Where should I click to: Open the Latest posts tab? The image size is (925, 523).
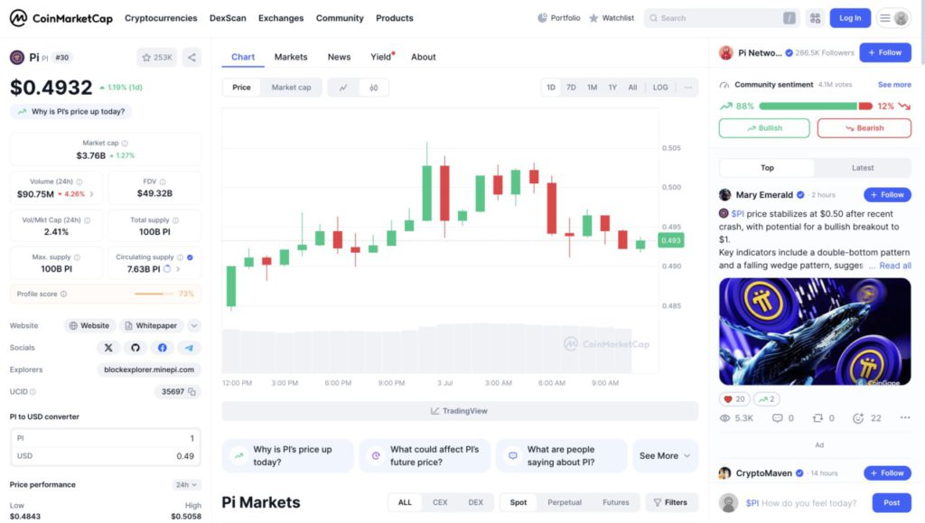pyautogui.click(x=863, y=168)
